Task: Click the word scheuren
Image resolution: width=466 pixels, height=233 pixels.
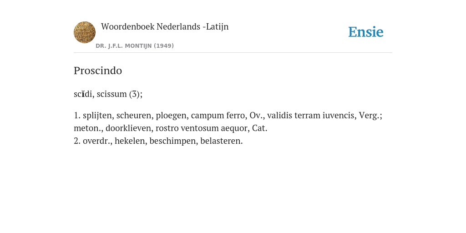Action: 135,115
